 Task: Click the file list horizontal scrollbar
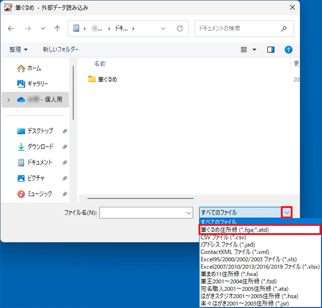[x=141, y=198]
